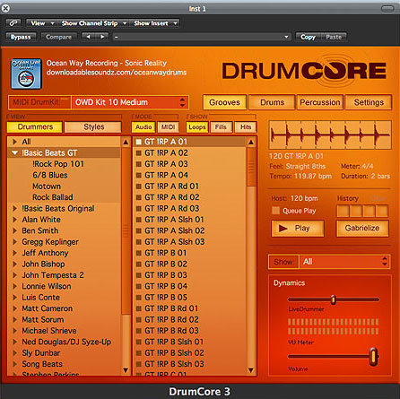
Task: Click the down arrow of the drummers list scrollbar
Action: coord(126,370)
